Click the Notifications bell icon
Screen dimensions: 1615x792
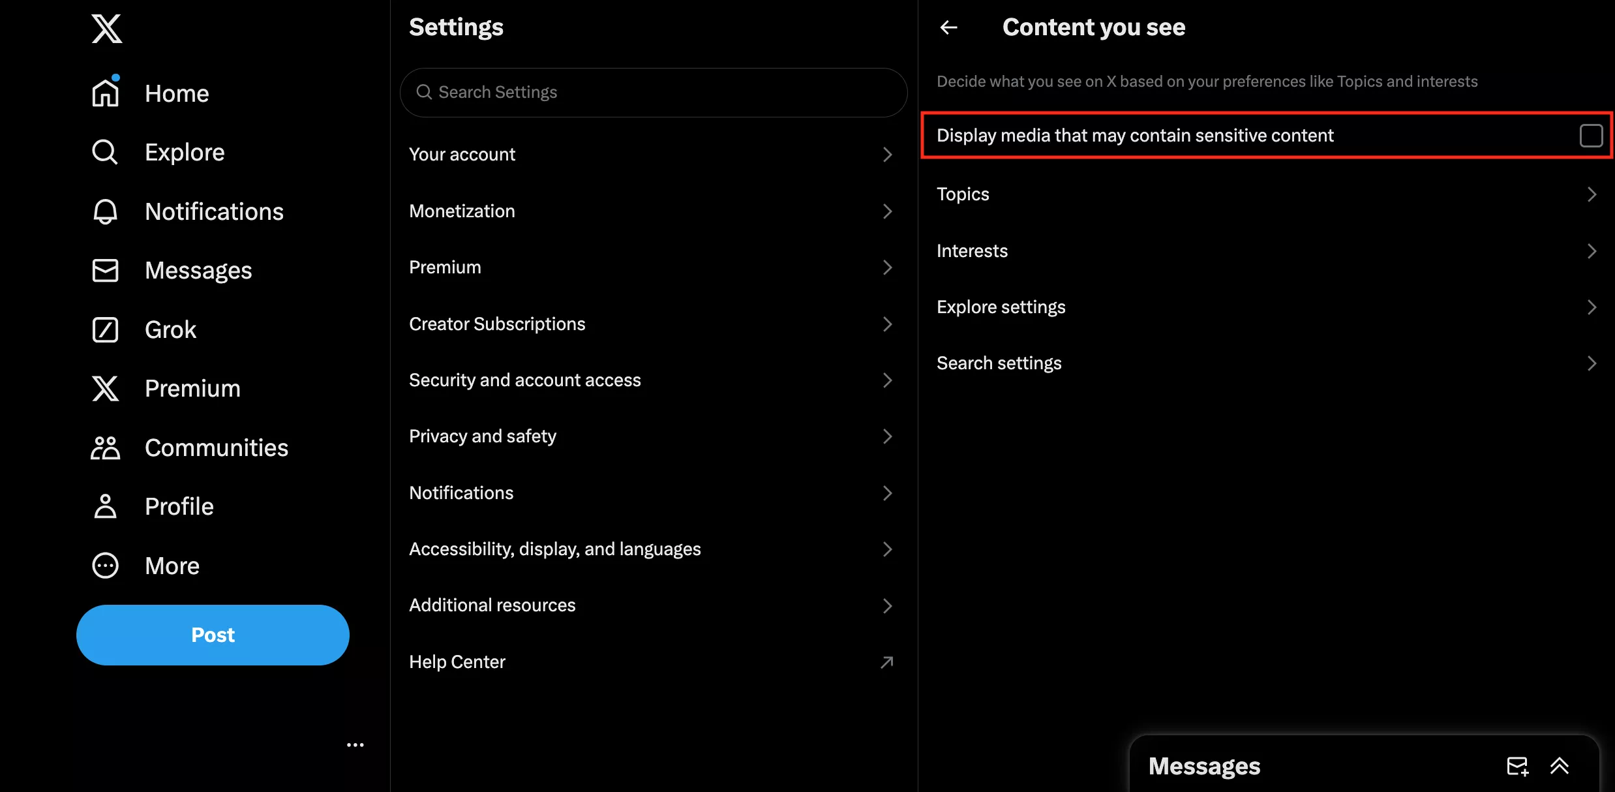click(105, 211)
